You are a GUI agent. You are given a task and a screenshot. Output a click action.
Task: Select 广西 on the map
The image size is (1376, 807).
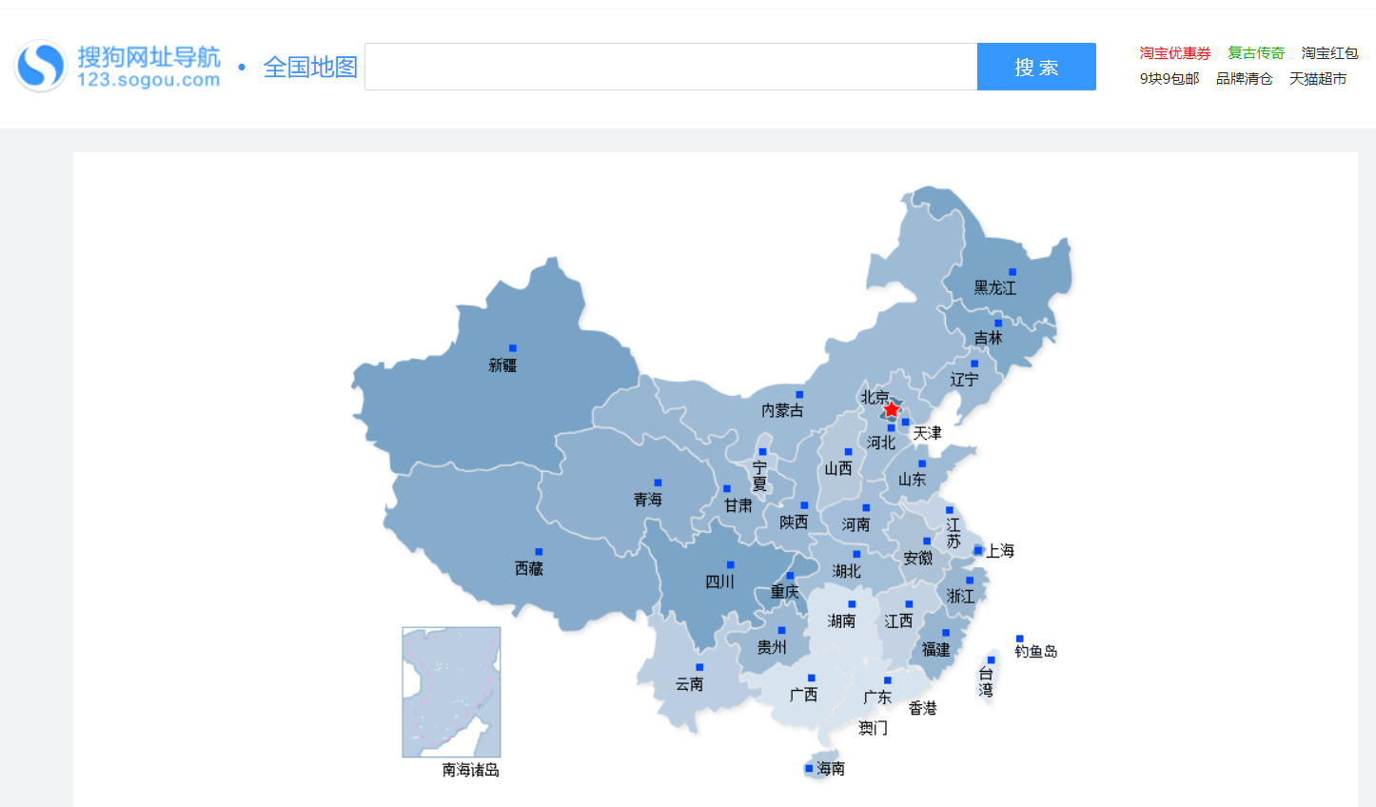[x=803, y=696]
